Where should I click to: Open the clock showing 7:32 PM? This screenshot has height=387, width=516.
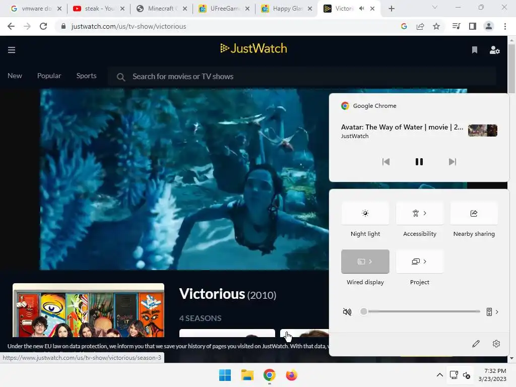492,375
